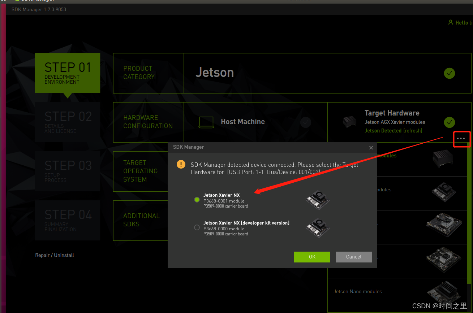Click the Product Category green checkmark icon
Viewport: 473px width, 313px height.
[450, 73]
